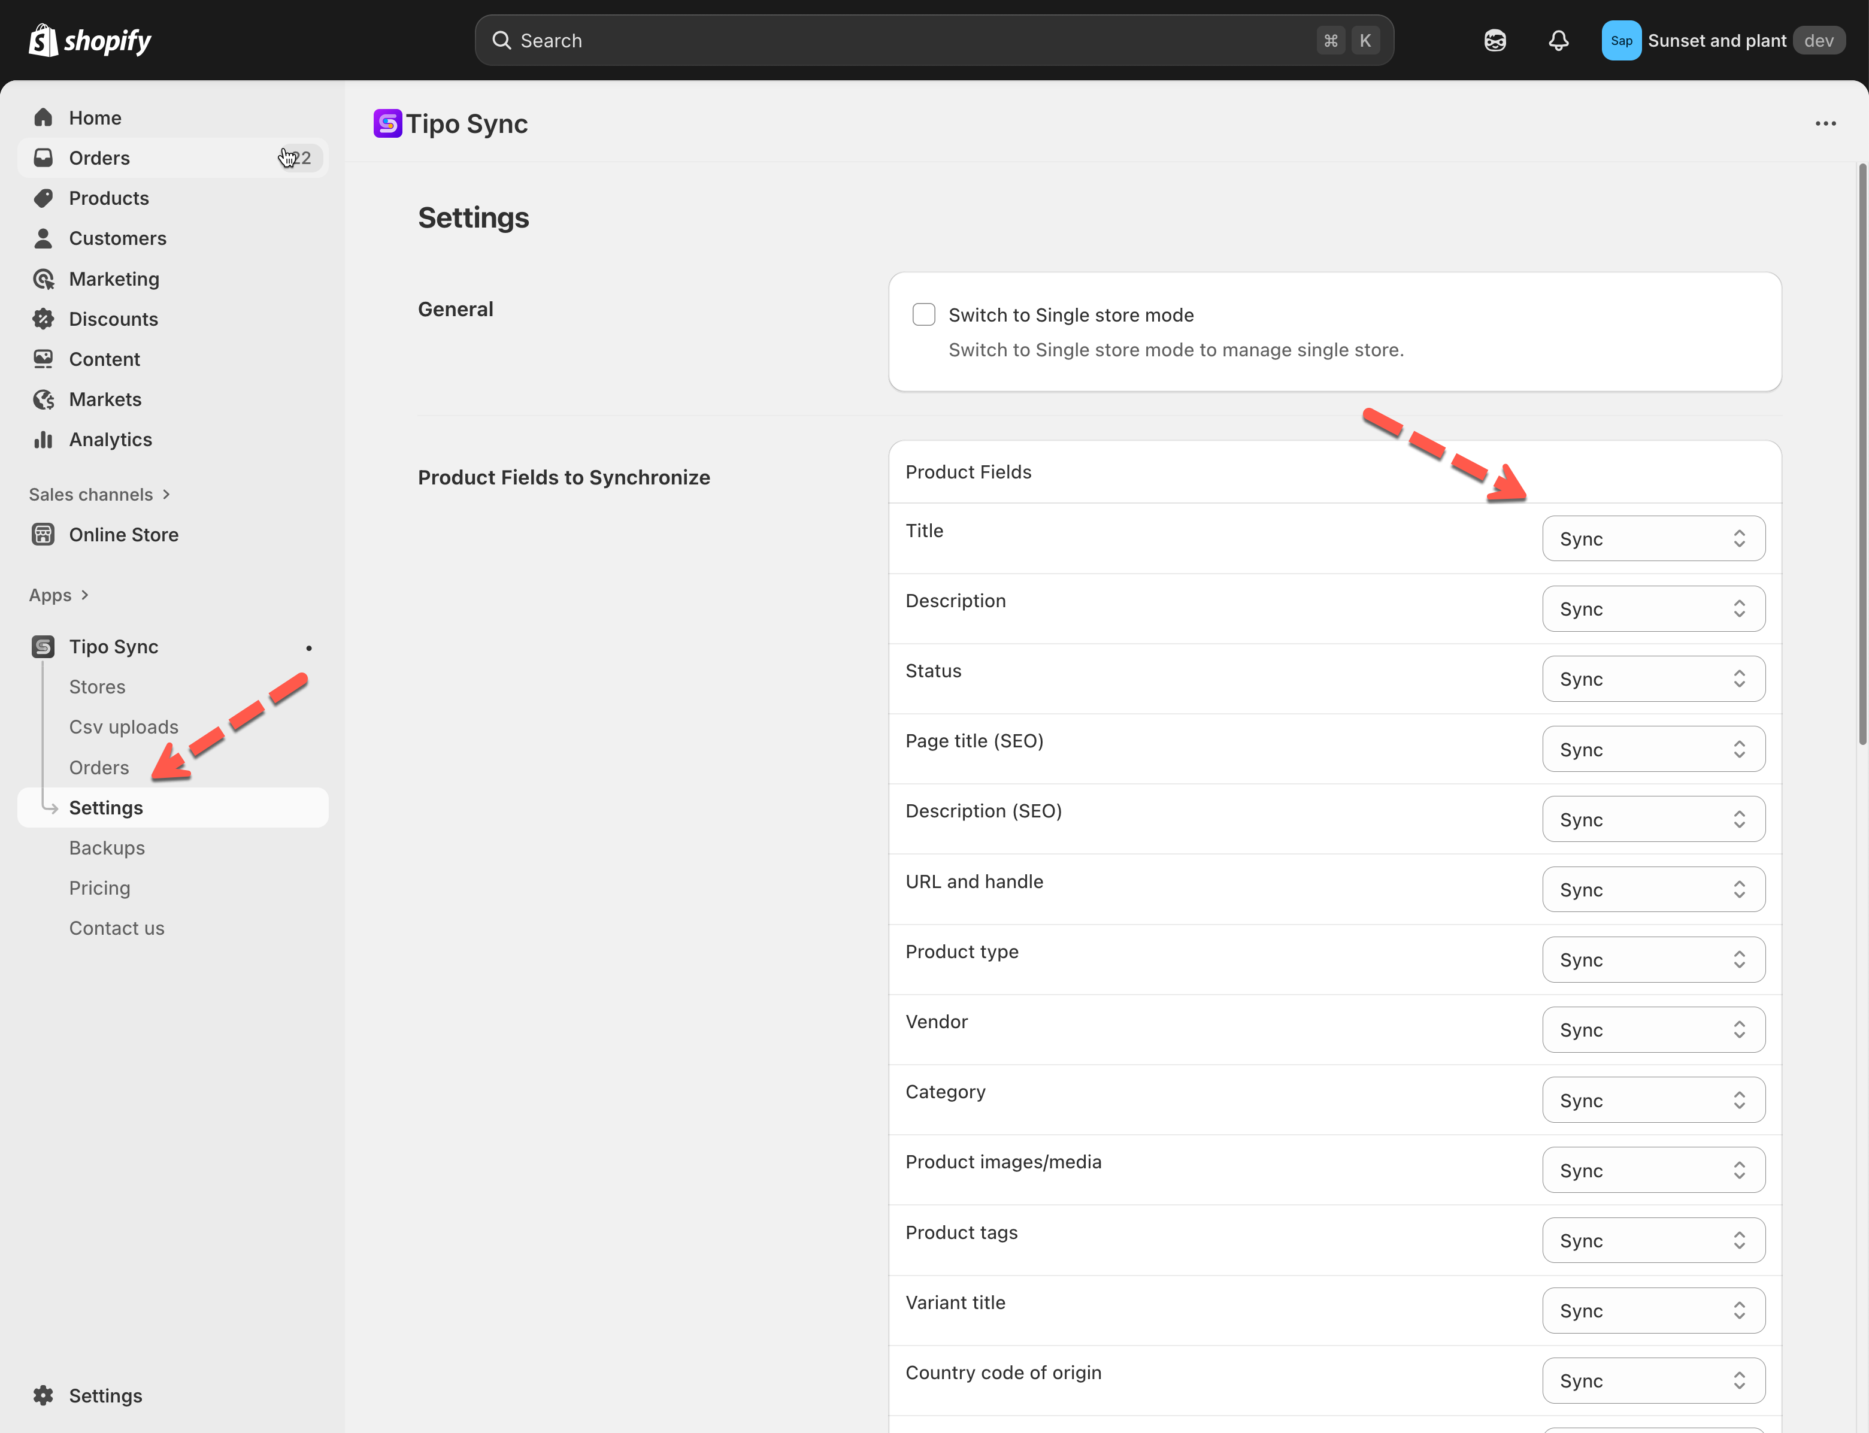Viewport: 1869px width, 1433px height.
Task: Open Backups under Tipo Sync
Action: click(107, 848)
